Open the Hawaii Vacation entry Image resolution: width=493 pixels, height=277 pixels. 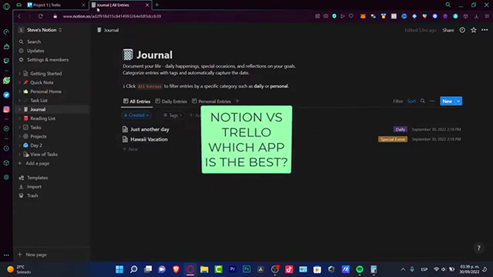point(149,139)
